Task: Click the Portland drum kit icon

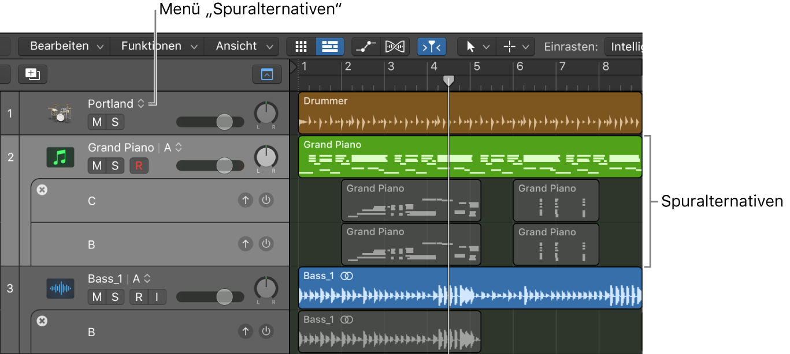Action: click(x=60, y=113)
